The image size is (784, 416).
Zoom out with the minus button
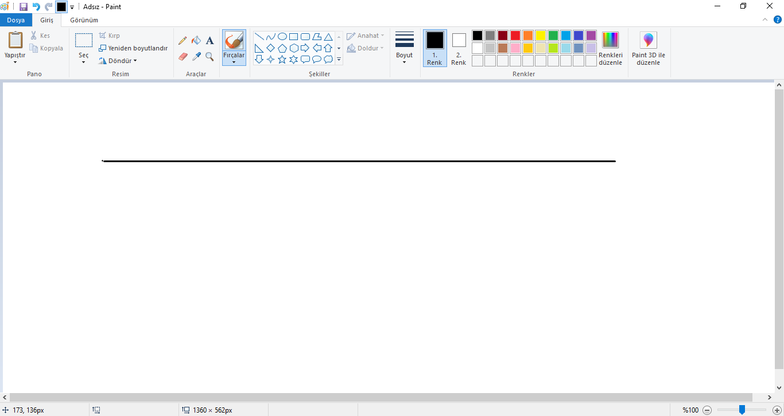(x=707, y=410)
